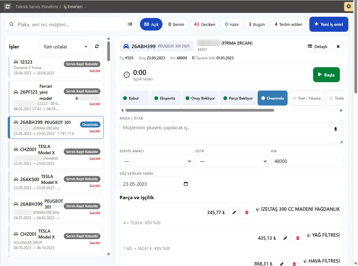Select the Onarımda status step
358x266 pixels.
(272, 98)
